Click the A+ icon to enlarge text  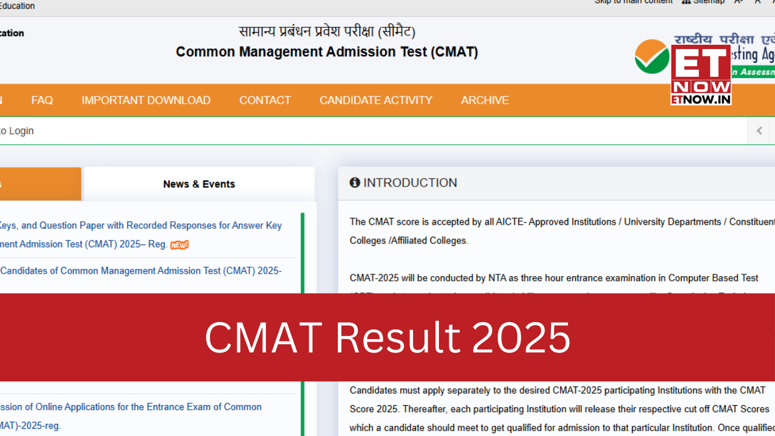click(x=773, y=2)
